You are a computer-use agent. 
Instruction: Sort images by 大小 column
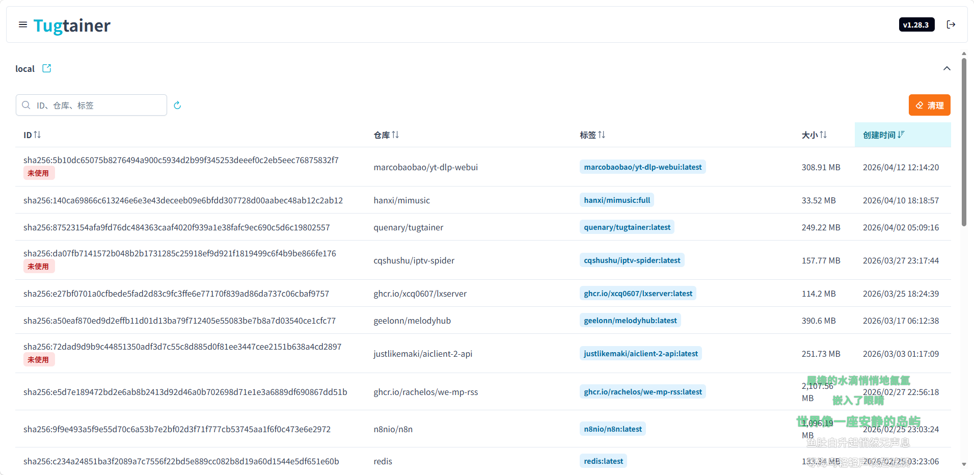coord(814,135)
